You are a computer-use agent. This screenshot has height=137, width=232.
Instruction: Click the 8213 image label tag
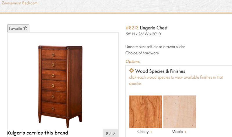click(111, 134)
